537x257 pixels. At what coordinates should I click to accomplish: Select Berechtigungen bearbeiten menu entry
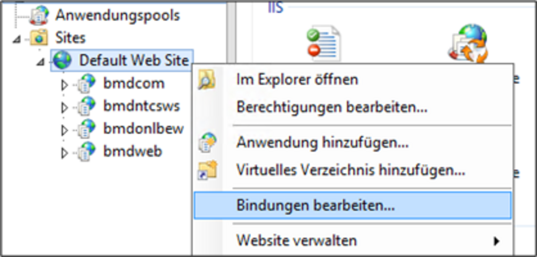click(x=331, y=107)
